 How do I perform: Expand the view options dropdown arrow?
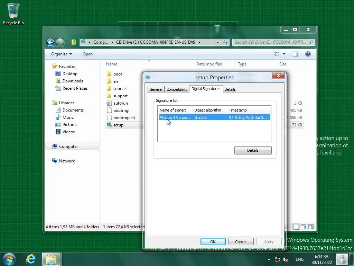point(284,54)
